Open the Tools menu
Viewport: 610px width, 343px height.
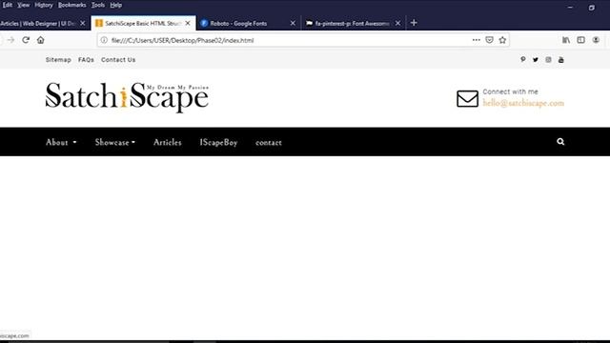click(98, 5)
